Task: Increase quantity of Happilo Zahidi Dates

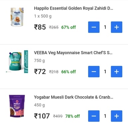Action: click(117, 27)
